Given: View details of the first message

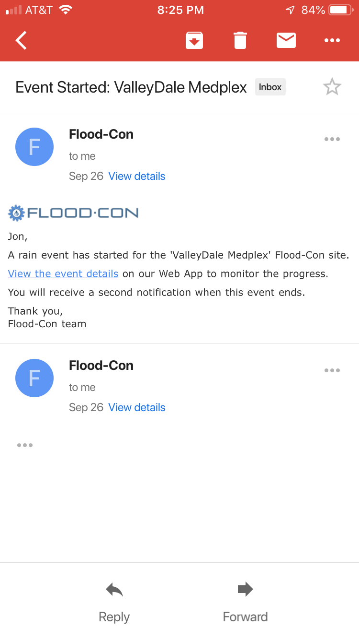Looking at the screenshot, I should click(137, 176).
